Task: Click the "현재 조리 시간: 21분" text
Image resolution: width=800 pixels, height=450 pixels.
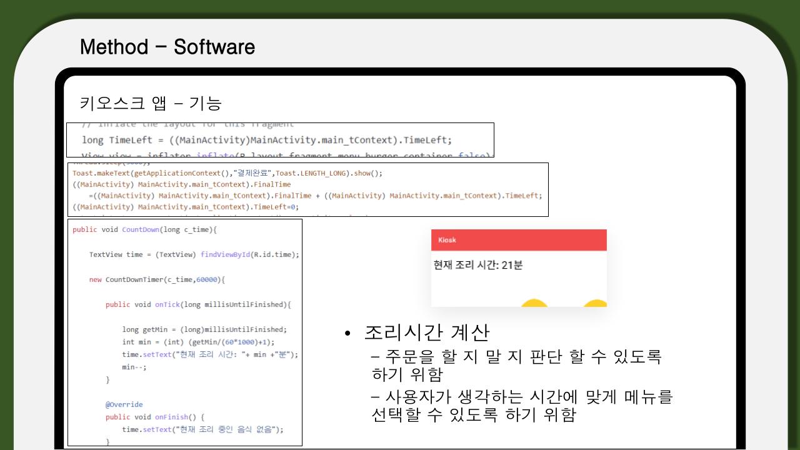Action: pyautogui.click(x=478, y=265)
